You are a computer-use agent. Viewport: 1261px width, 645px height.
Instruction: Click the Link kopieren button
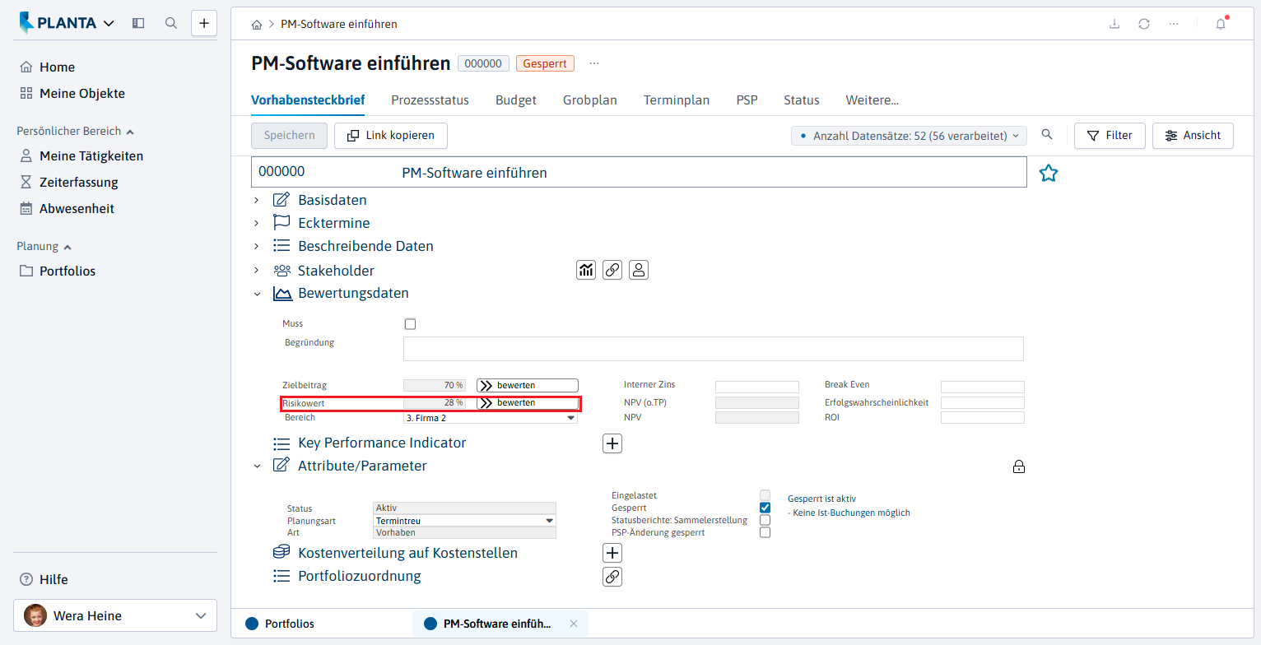391,136
